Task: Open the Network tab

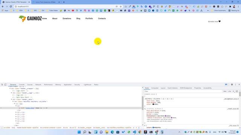Action: tap(38, 85)
